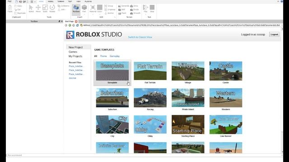Switch to the PLUGINS ribbon tab
Image resolution: width=289 pixels, height=162 pixels.
pos(88,1)
